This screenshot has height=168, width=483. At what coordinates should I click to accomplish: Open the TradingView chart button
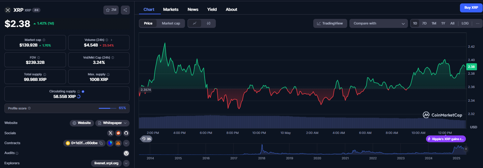330,23
